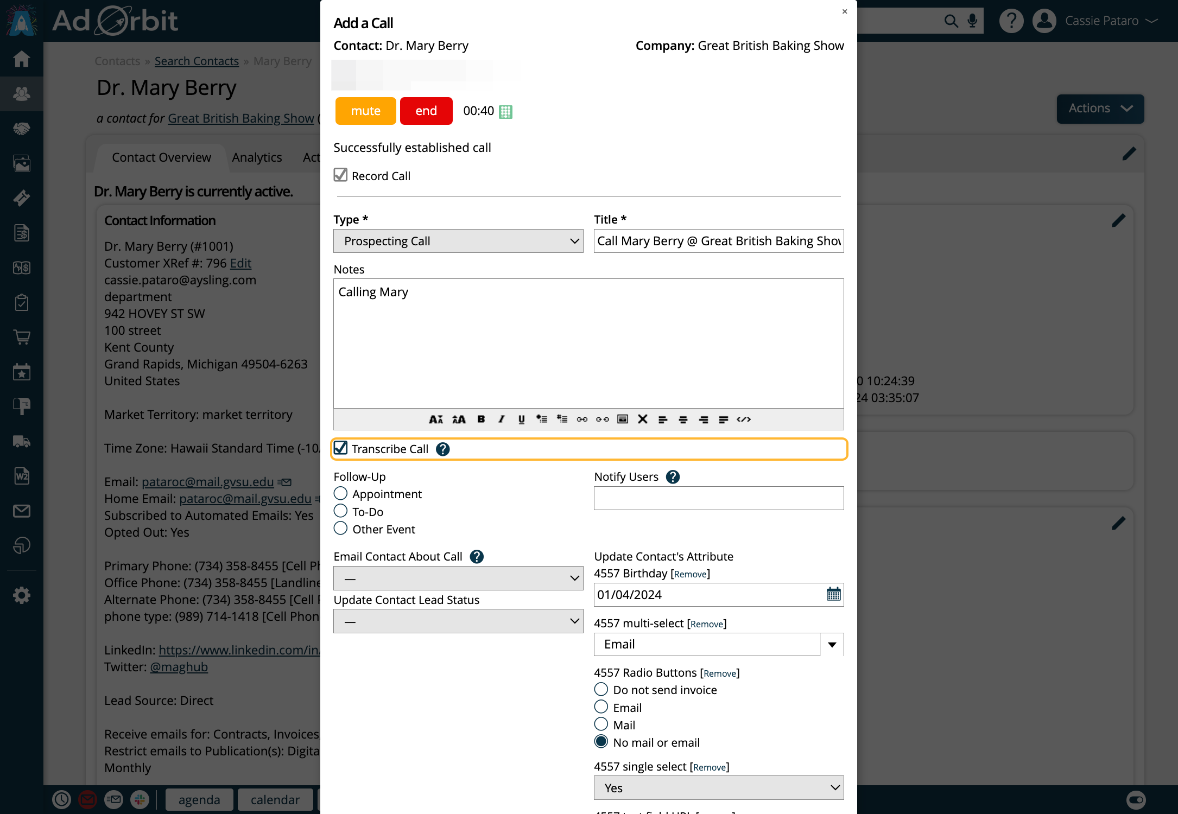Open the Update Contact Lead Status dropdown
Viewport: 1178px width, 814px height.
[458, 621]
